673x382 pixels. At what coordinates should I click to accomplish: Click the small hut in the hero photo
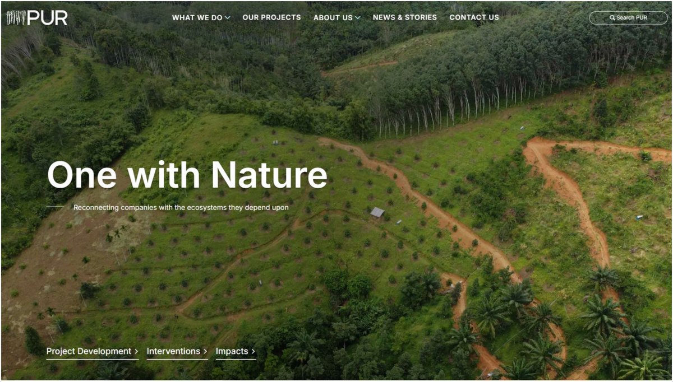[x=377, y=212]
